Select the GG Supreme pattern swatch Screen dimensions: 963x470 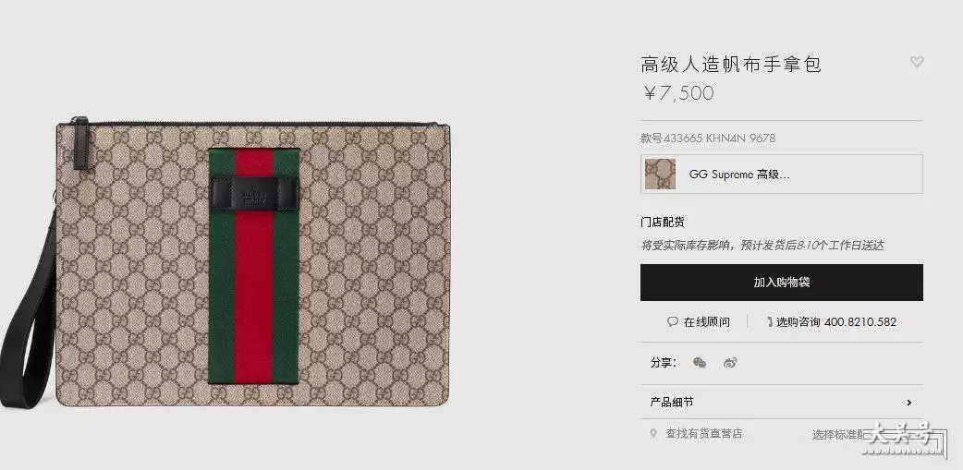pyautogui.click(x=660, y=175)
